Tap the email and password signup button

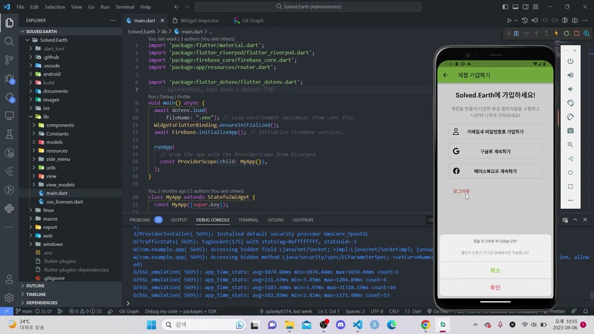pyautogui.click(x=495, y=132)
